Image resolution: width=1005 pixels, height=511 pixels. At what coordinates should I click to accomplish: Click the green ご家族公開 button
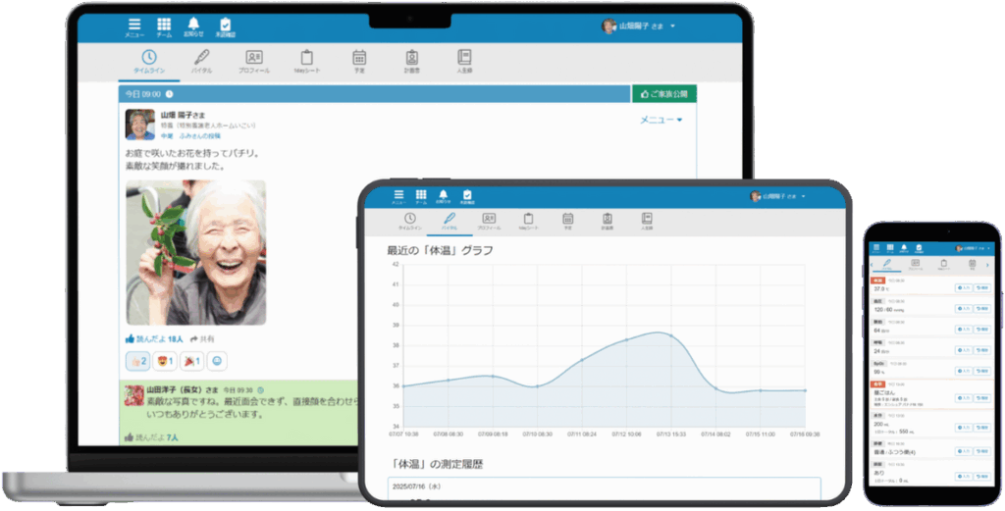(664, 94)
